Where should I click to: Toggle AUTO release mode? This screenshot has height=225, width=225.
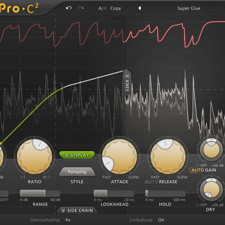click(151, 182)
